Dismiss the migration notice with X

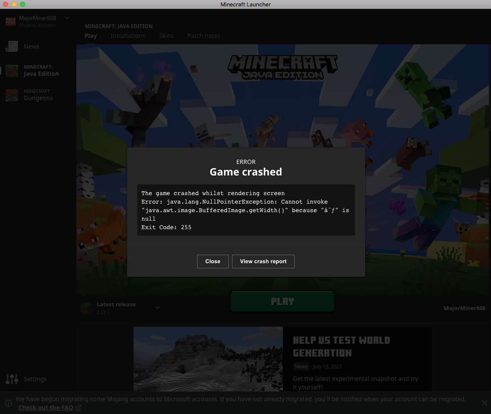[x=485, y=403]
